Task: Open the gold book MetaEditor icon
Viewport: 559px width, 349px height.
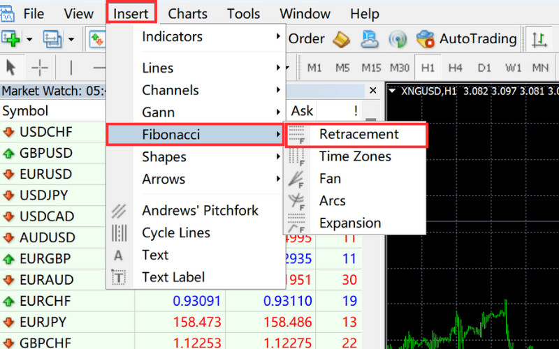Action: (x=341, y=38)
